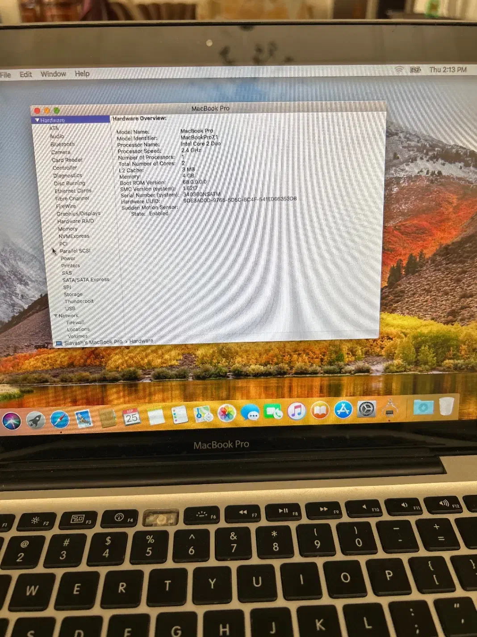Collapse the Network section triangle
This screenshot has height=637, width=477.
pos(56,316)
